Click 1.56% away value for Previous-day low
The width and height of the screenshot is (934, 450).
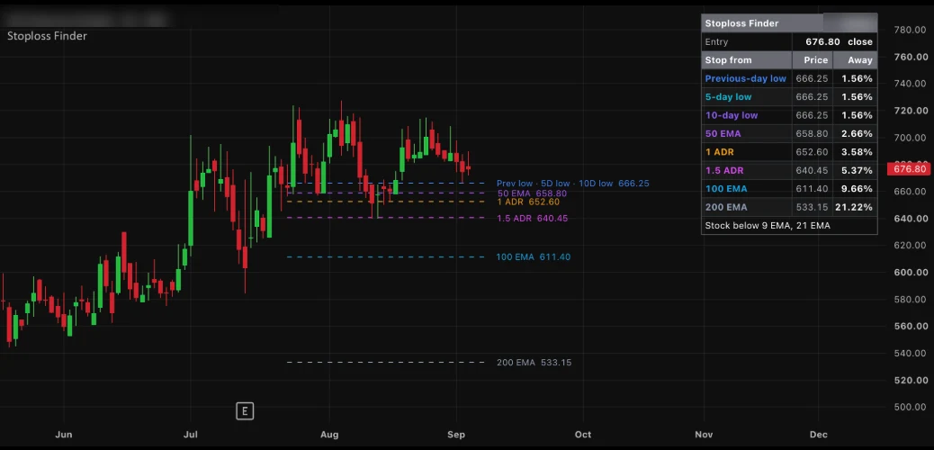(858, 78)
